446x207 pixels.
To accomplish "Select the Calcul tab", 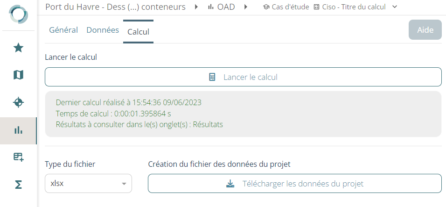I will (x=138, y=31).
